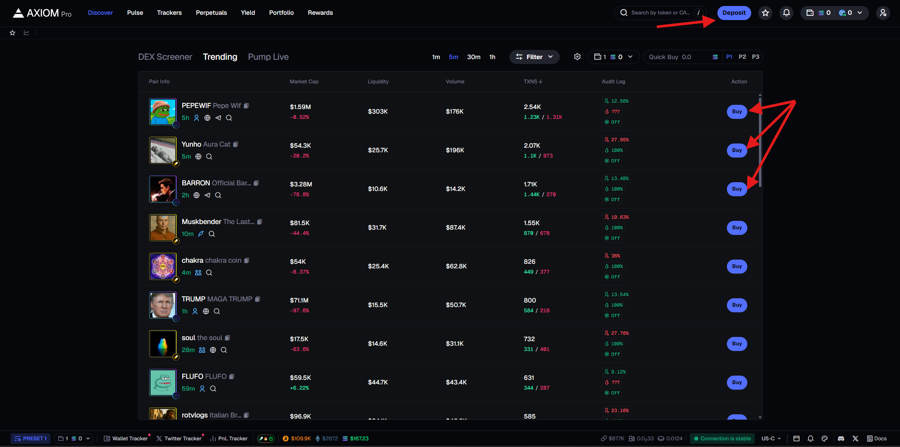Open PEPEWIF website globe icon

207,118
